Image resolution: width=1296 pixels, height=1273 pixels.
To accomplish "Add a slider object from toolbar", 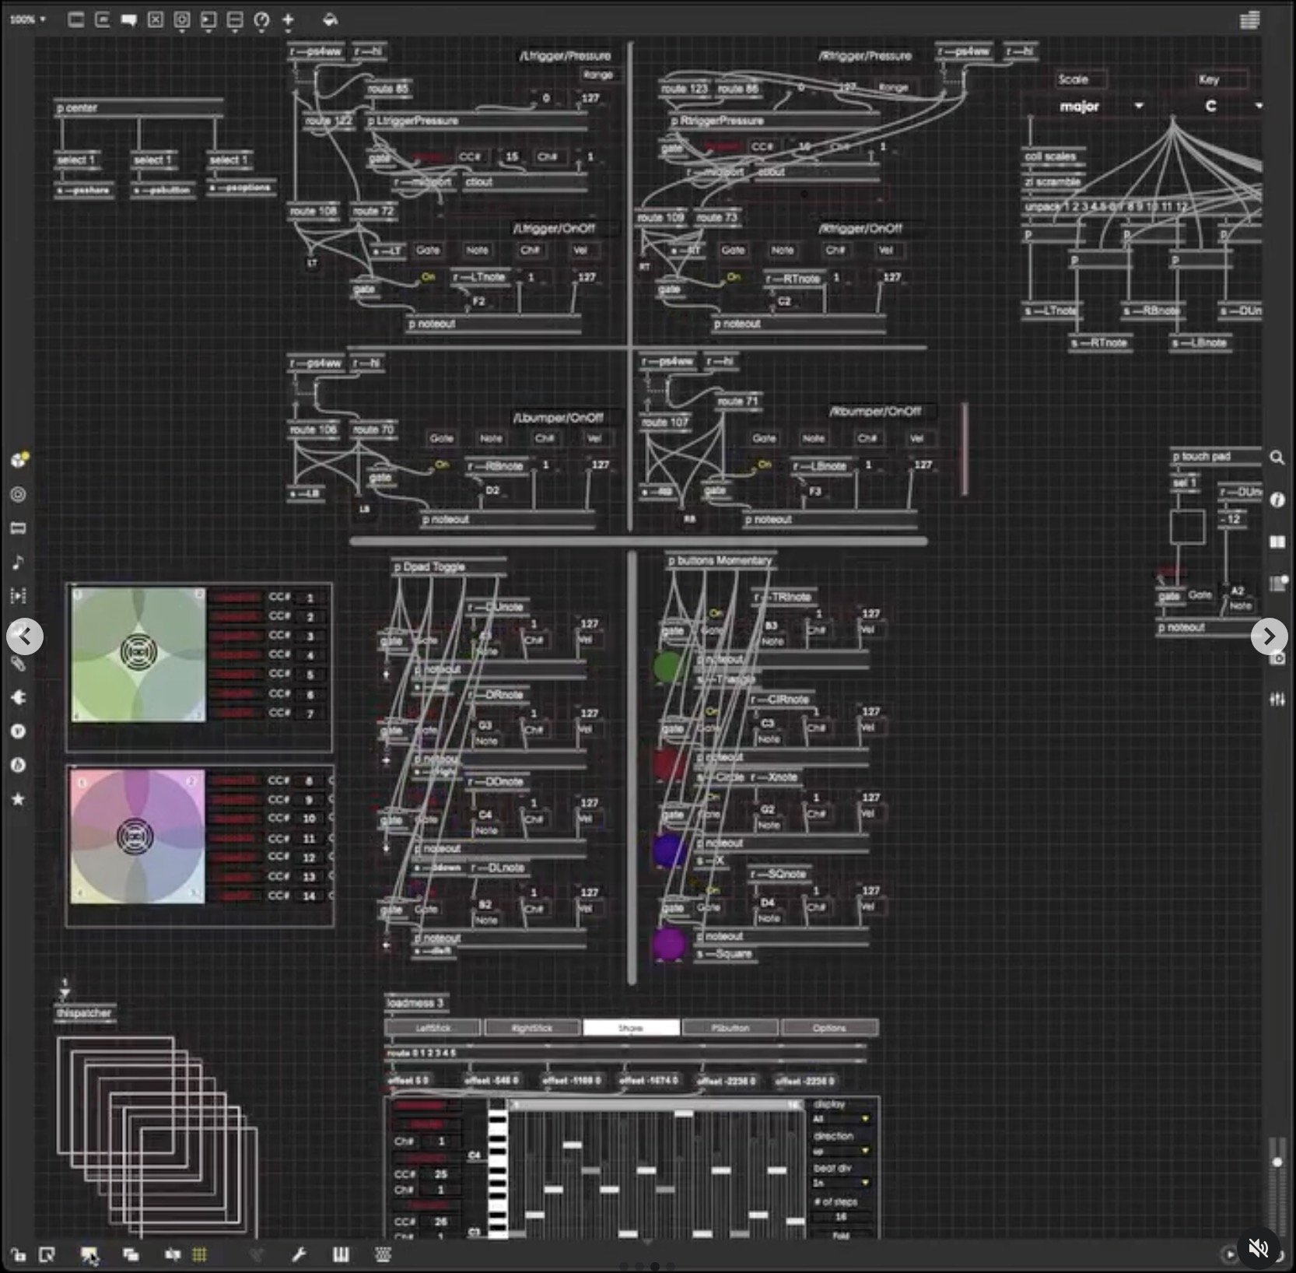I will click(x=235, y=19).
